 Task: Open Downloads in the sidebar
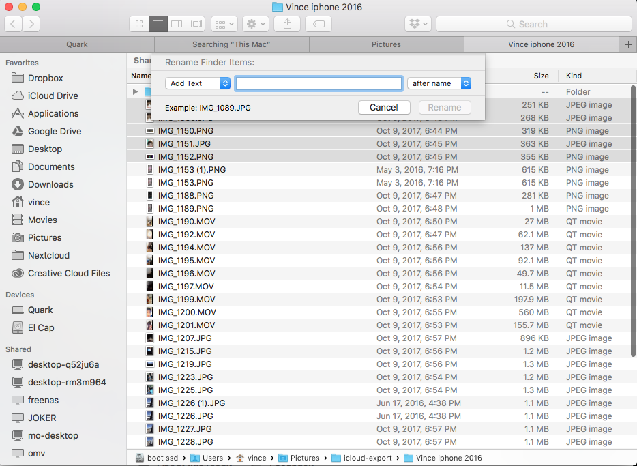pyautogui.click(x=50, y=184)
